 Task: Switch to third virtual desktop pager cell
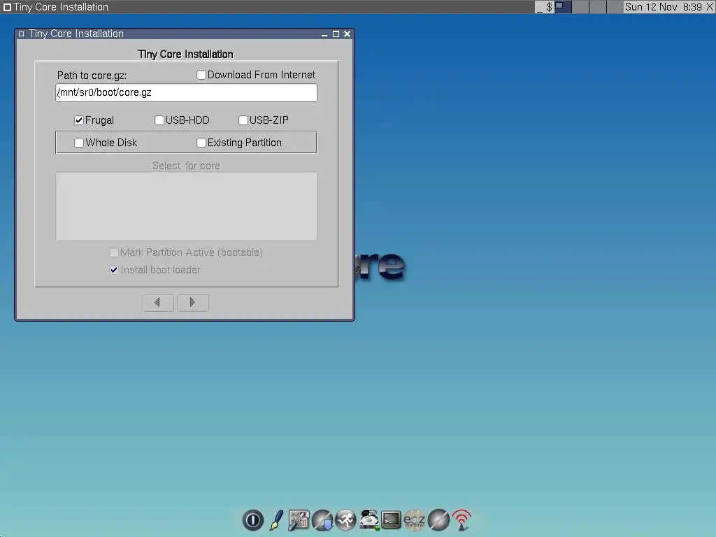pyautogui.click(x=598, y=7)
